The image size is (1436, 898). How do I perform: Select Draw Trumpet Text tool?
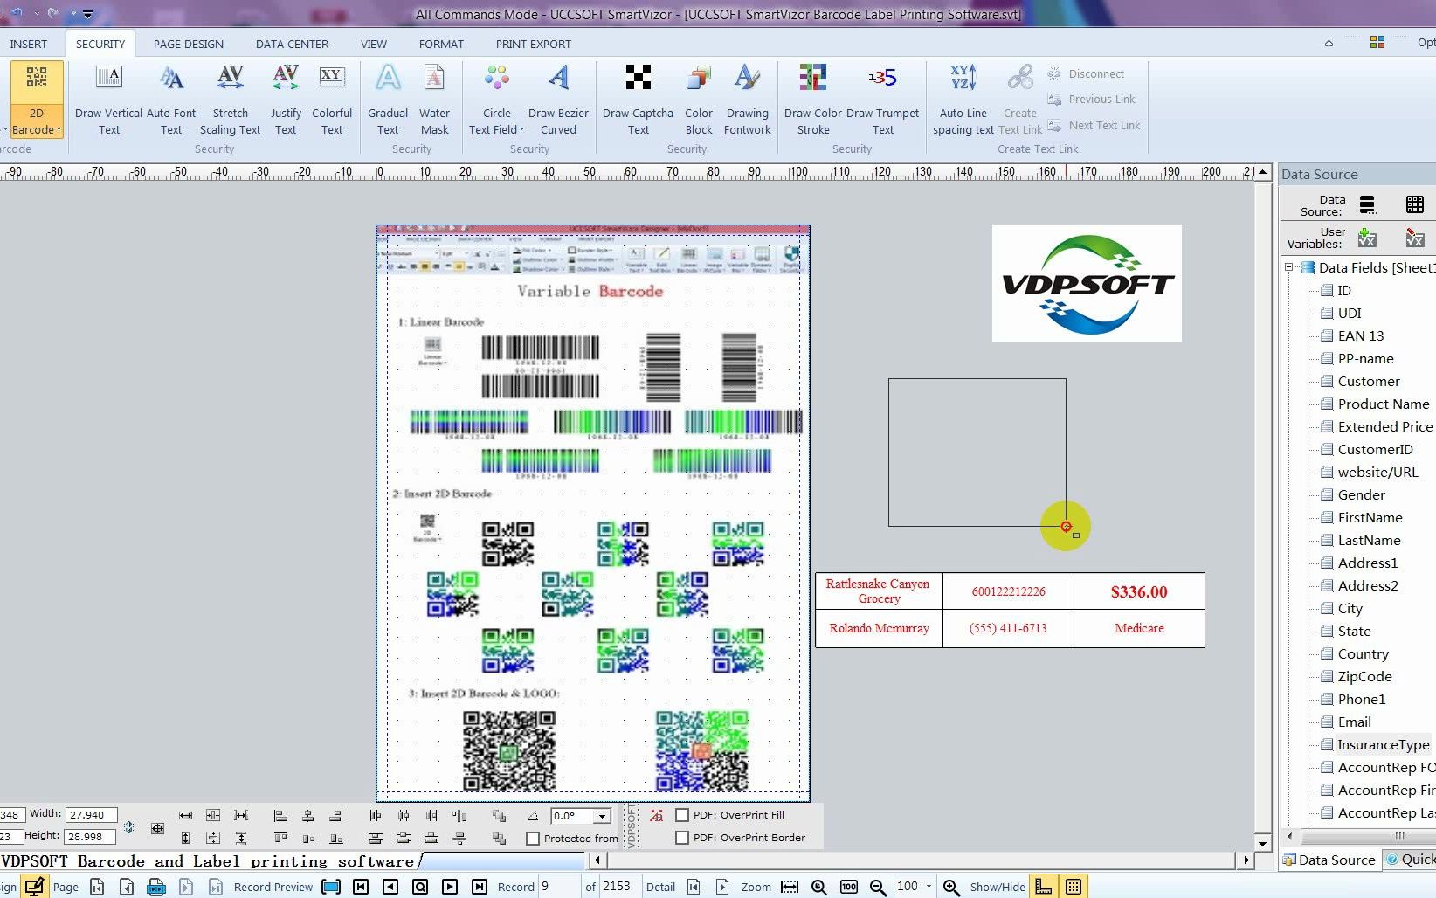[x=883, y=100]
